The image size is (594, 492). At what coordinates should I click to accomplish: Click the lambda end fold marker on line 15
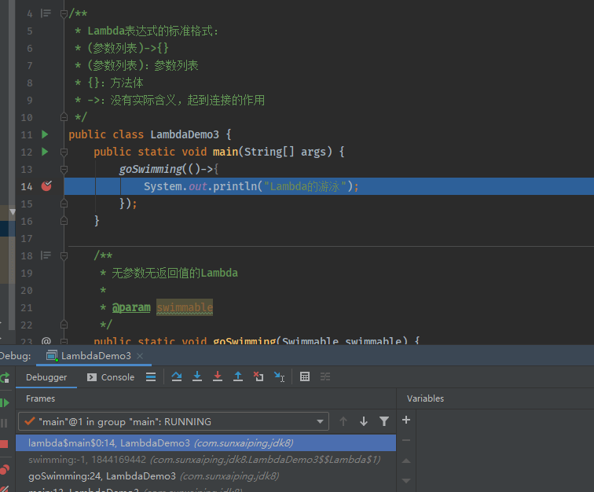coord(64,204)
